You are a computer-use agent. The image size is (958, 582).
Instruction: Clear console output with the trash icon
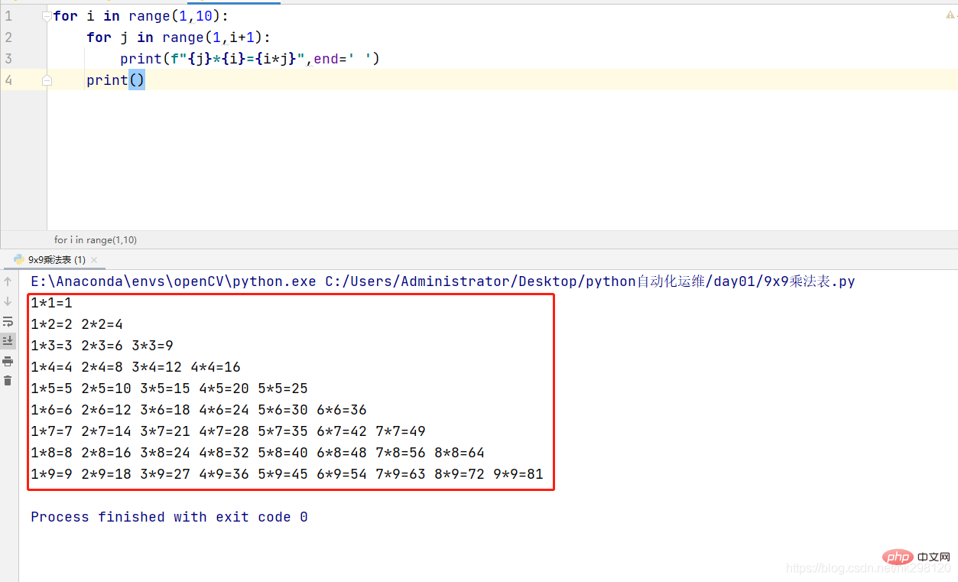[x=8, y=380]
